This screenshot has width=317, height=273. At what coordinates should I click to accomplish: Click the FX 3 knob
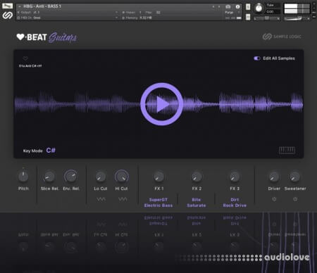click(x=235, y=177)
